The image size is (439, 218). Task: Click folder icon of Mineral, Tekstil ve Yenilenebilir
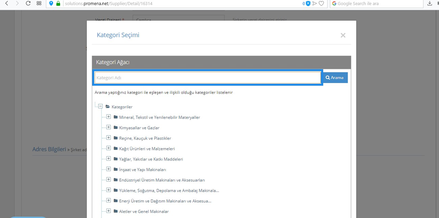115,117
